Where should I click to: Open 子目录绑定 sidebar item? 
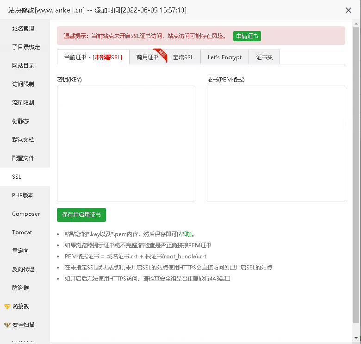tap(26, 47)
